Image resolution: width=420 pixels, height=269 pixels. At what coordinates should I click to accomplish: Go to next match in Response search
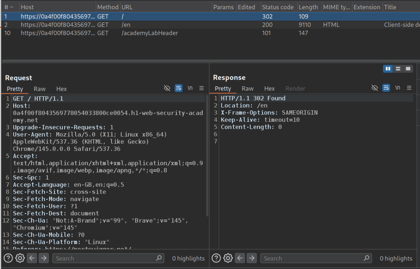click(252, 258)
